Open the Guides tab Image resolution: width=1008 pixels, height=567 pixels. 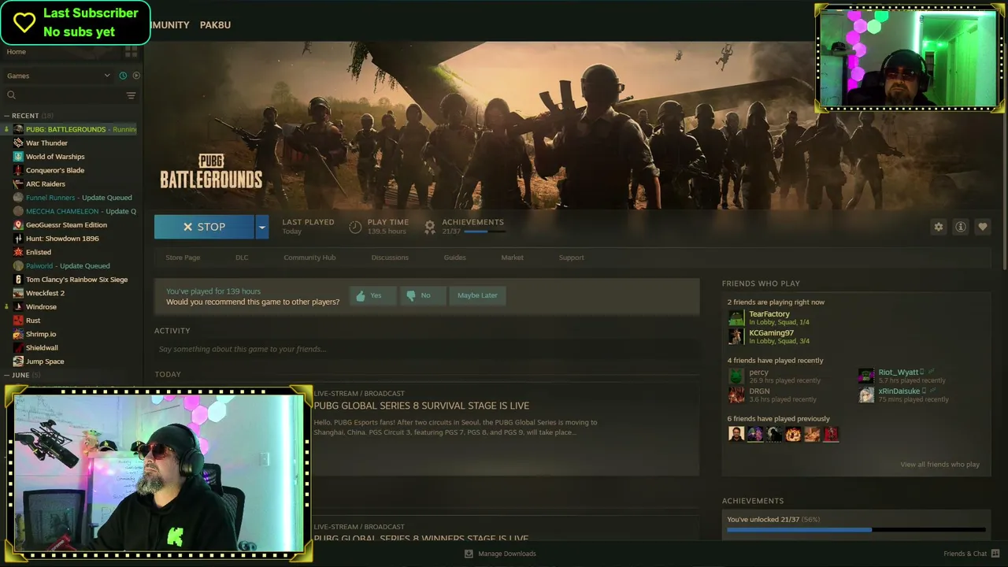click(x=454, y=258)
